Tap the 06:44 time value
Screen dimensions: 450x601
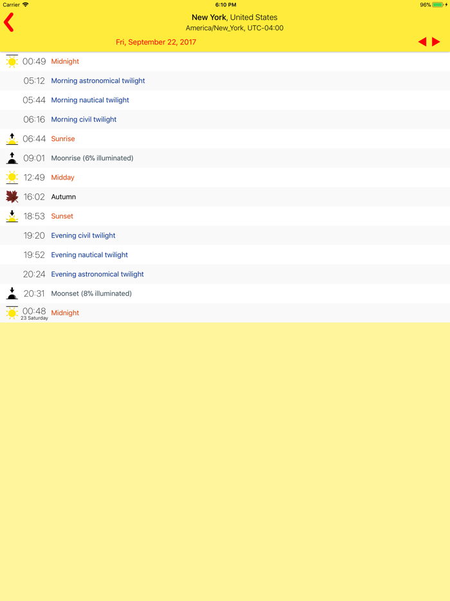(x=34, y=139)
